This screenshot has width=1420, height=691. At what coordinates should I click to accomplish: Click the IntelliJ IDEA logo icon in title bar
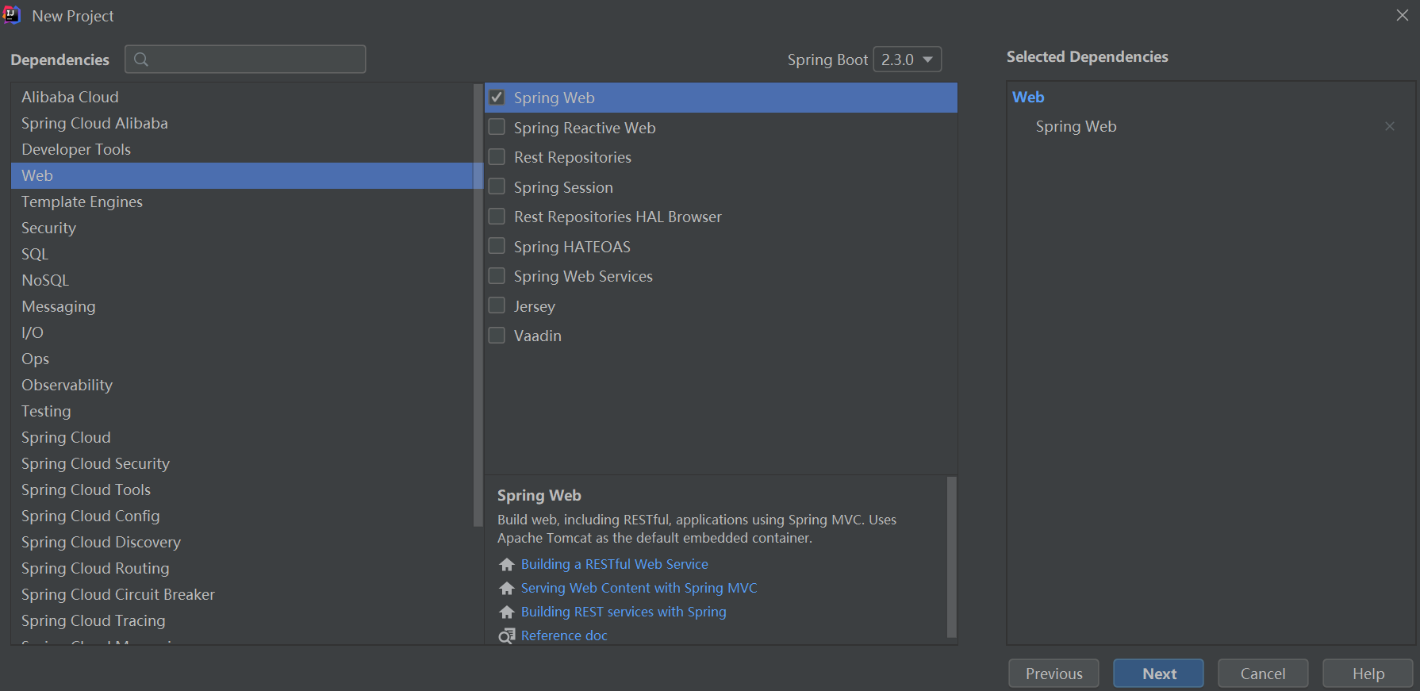tap(12, 15)
